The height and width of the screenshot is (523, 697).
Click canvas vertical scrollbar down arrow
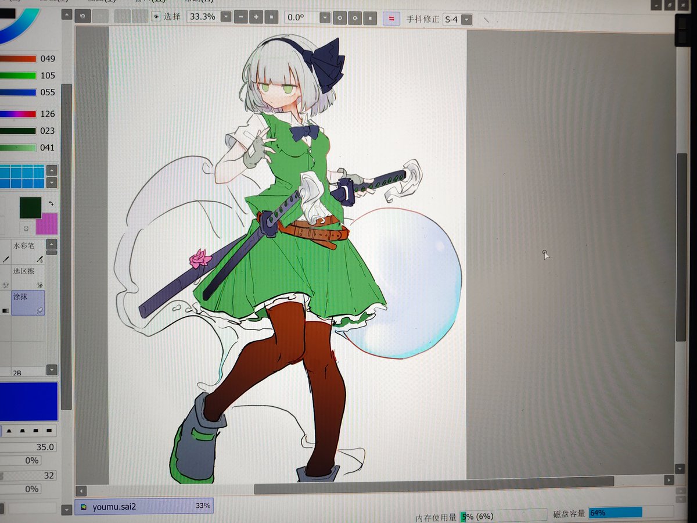(x=681, y=468)
